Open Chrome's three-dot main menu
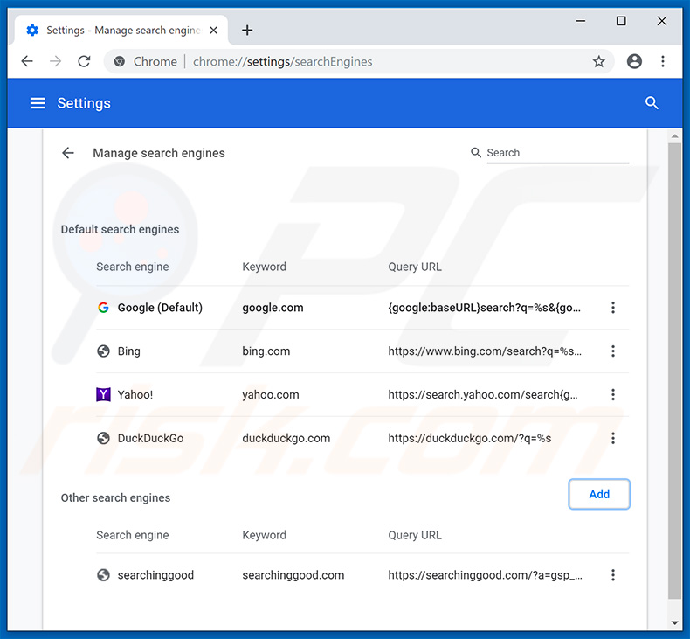Image resolution: width=690 pixels, height=639 pixels. tap(663, 61)
